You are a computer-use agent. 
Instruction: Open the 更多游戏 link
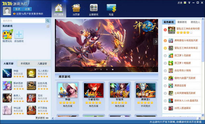(x=42, y=118)
